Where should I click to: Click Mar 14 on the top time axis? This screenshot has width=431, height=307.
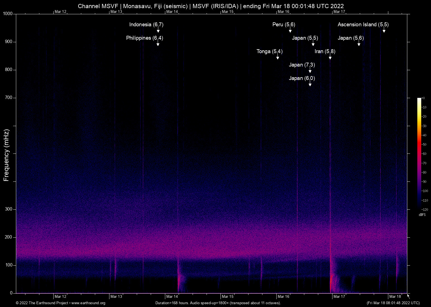click(172, 11)
